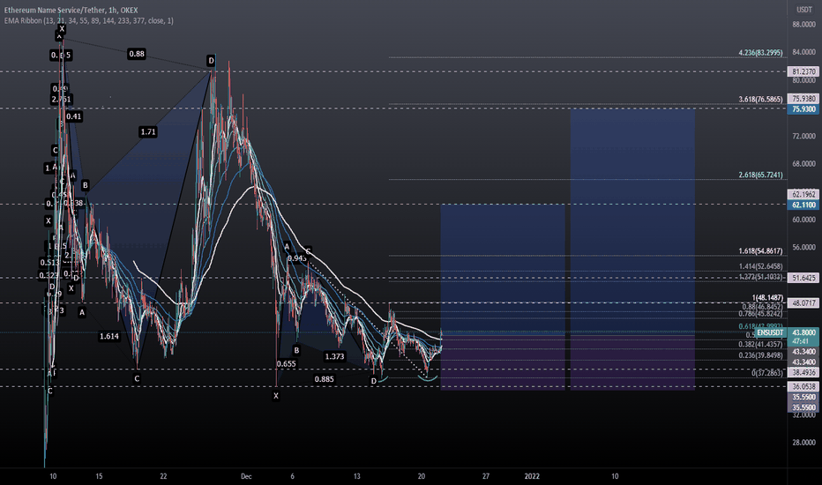Screen dimensions: 822x485
Task: Click the 13 date on time axis
Action: [x=357, y=476]
